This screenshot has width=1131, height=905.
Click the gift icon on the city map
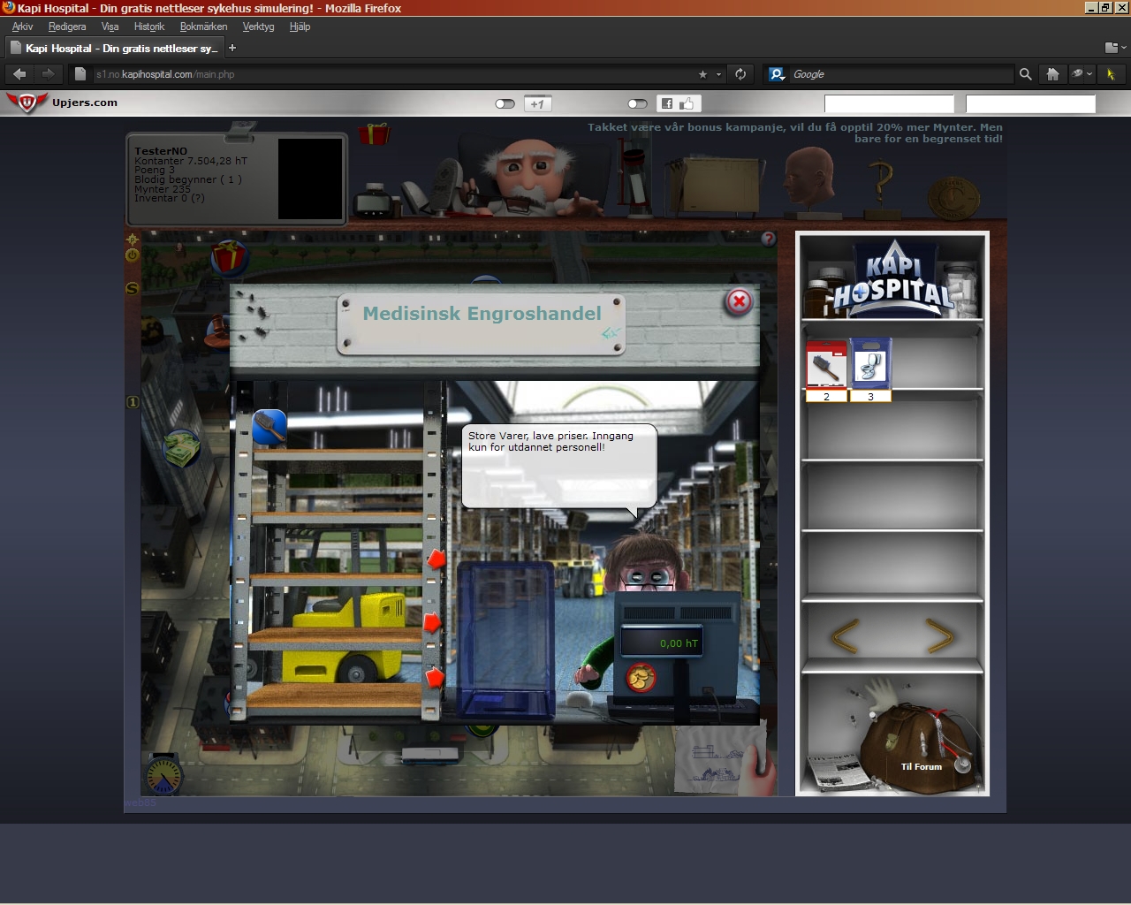tap(229, 258)
